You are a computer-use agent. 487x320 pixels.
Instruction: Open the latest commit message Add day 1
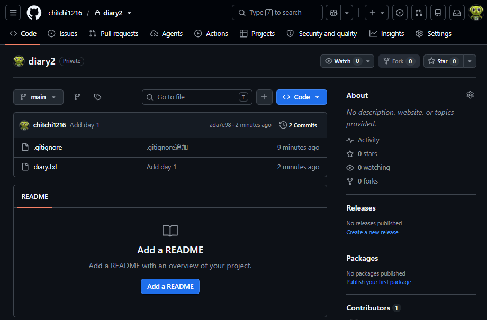(85, 125)
